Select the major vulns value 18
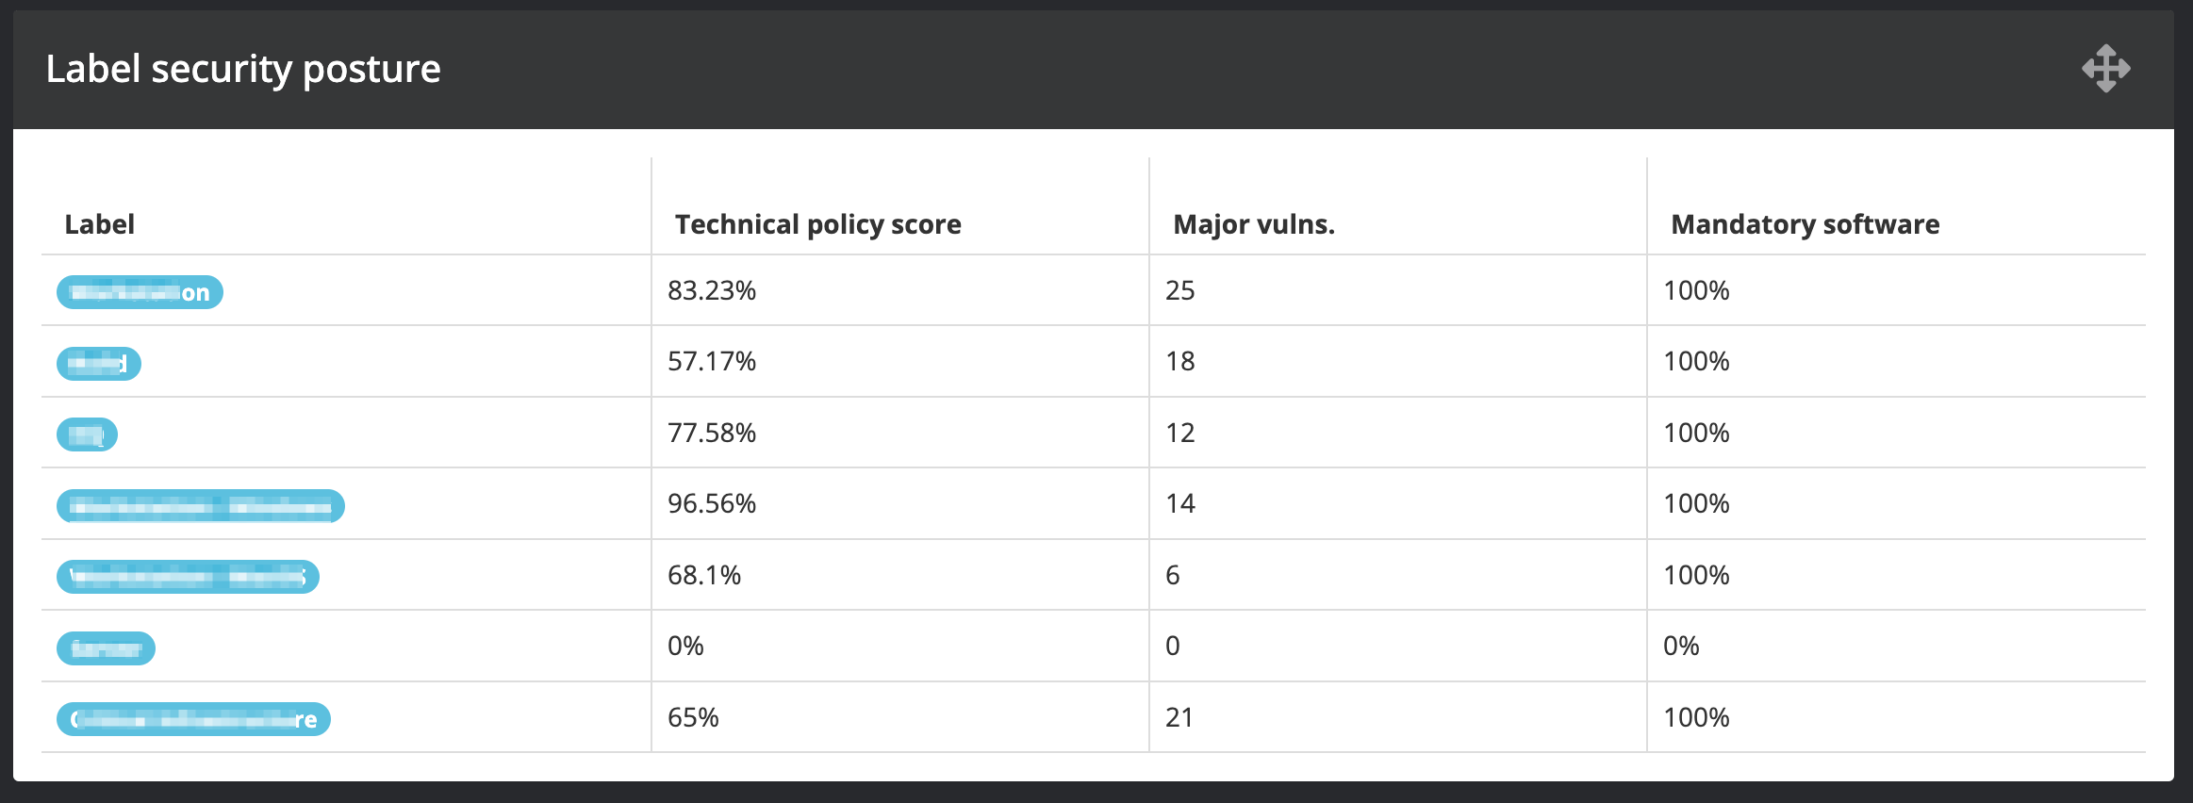The image size is (2193, 803). tap(1179, 361)
